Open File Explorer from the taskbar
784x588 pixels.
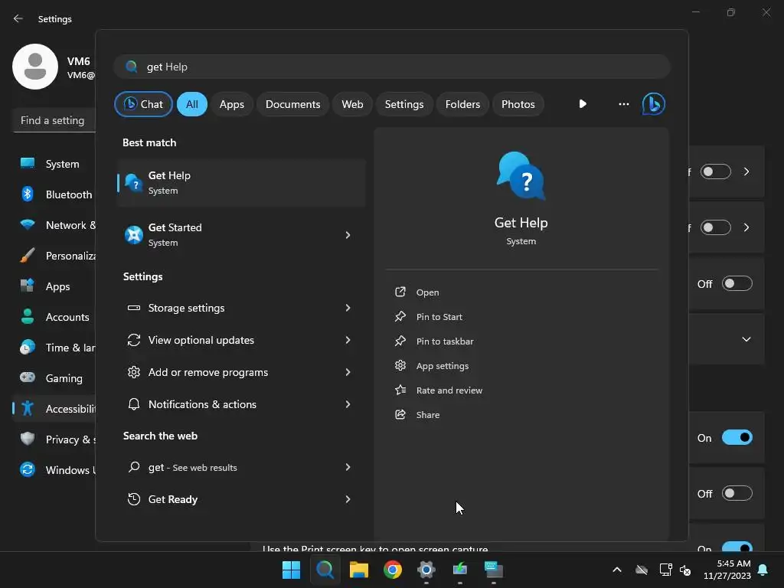pos(359,570)
